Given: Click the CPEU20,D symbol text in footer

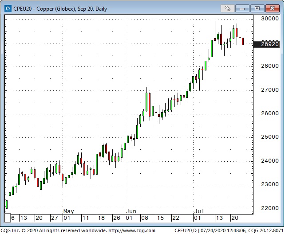Looking at the screenshot, I should point(186,231).
